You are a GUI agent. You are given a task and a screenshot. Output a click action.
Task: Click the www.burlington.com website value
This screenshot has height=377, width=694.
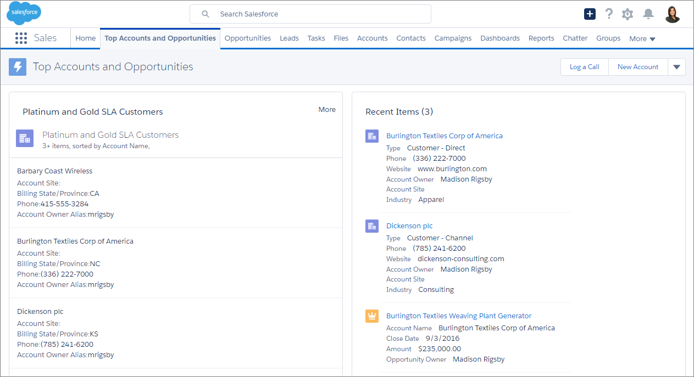tap(452, 169)
